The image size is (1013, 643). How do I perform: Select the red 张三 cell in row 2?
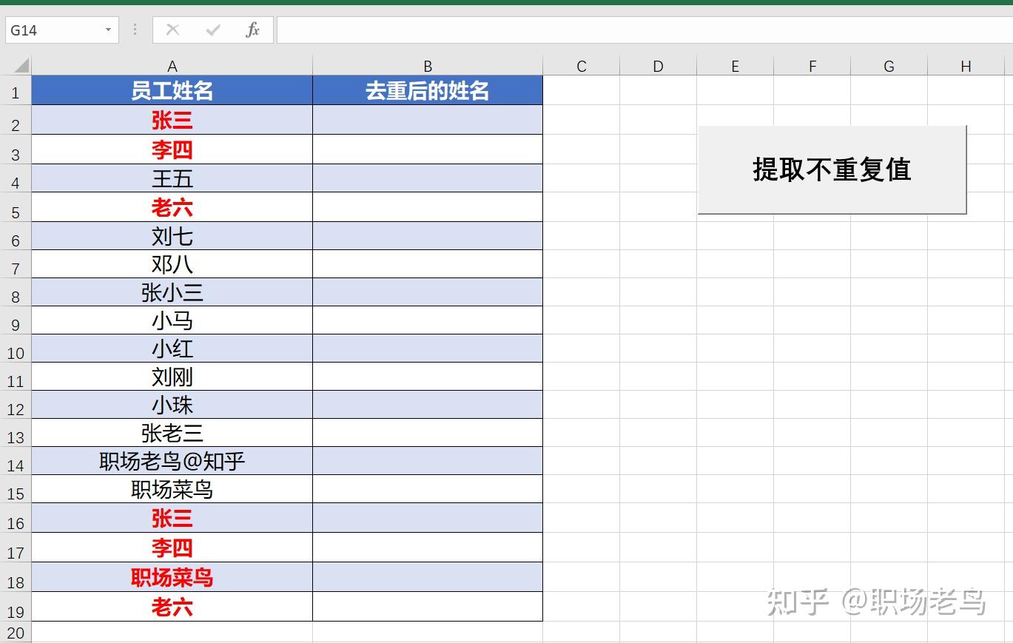click(172, 120)
